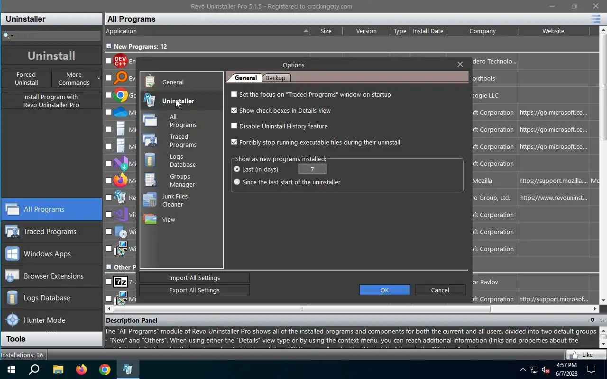Pin the Description Panel
This screenshot has height=379, width=607.
pos(592,320)
